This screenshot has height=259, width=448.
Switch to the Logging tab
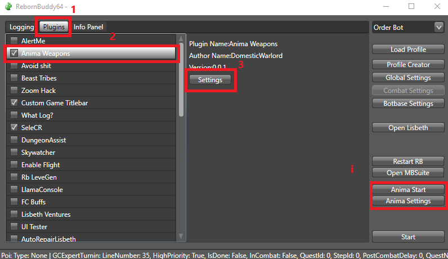(x=22, y=27)
